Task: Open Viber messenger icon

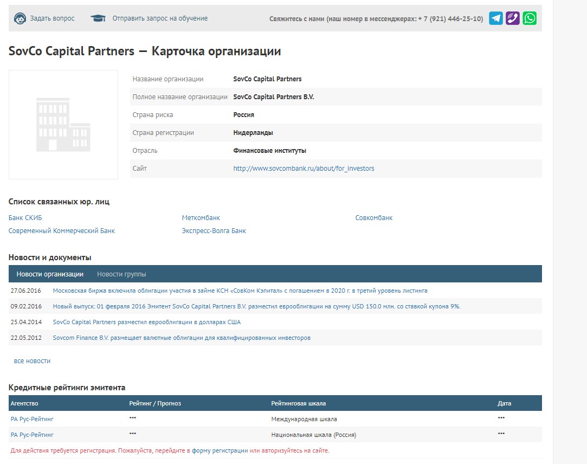Action: (x=513, y=18)
